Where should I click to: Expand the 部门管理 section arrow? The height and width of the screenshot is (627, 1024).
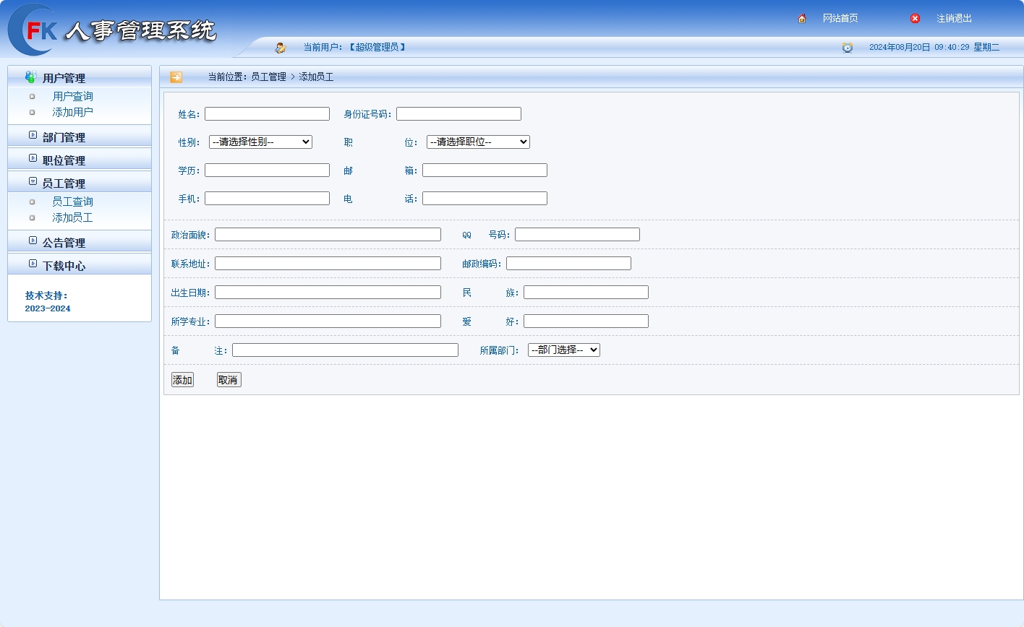point(33,135)
